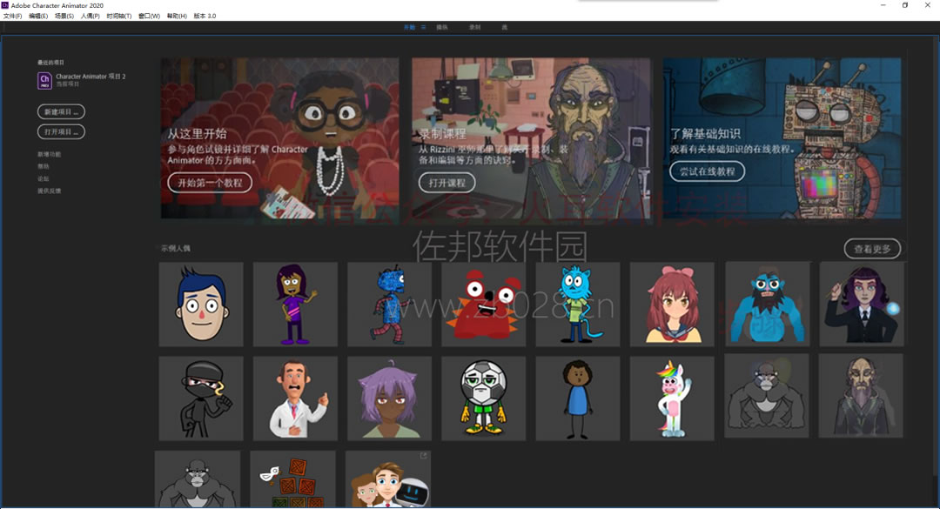Screen dimensions: 940x509
Task: Select the purple-haired cat-ear girl puppet
Action: (x=389, y=398)
